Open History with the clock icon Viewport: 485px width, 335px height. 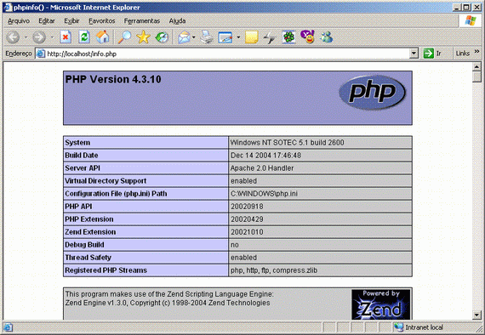pyautogui.click(x=162, y=37)
